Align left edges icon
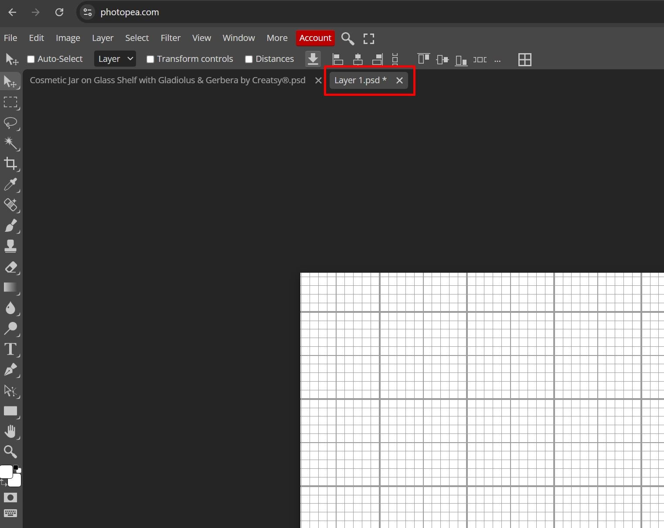 click(338, 59)
